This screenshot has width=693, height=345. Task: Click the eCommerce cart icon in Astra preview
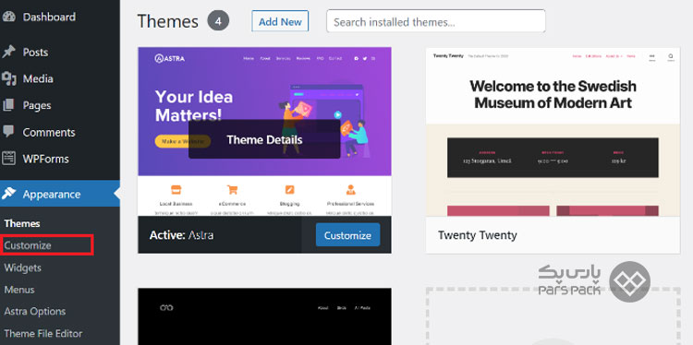232,190
